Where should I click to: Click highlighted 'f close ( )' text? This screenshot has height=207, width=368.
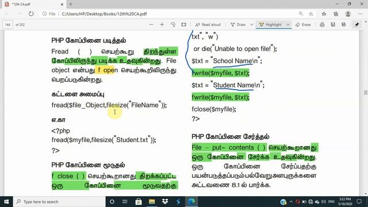[68, 176]
